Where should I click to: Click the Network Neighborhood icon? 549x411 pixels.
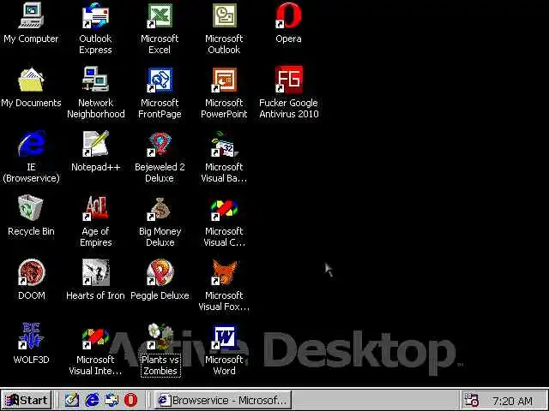[x=95, y=80]
